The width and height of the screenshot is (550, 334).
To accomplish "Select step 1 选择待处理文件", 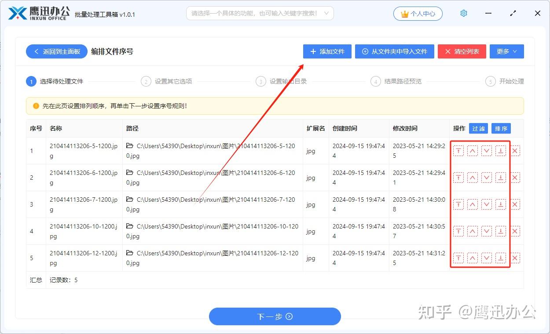I will tap(55, 81).
